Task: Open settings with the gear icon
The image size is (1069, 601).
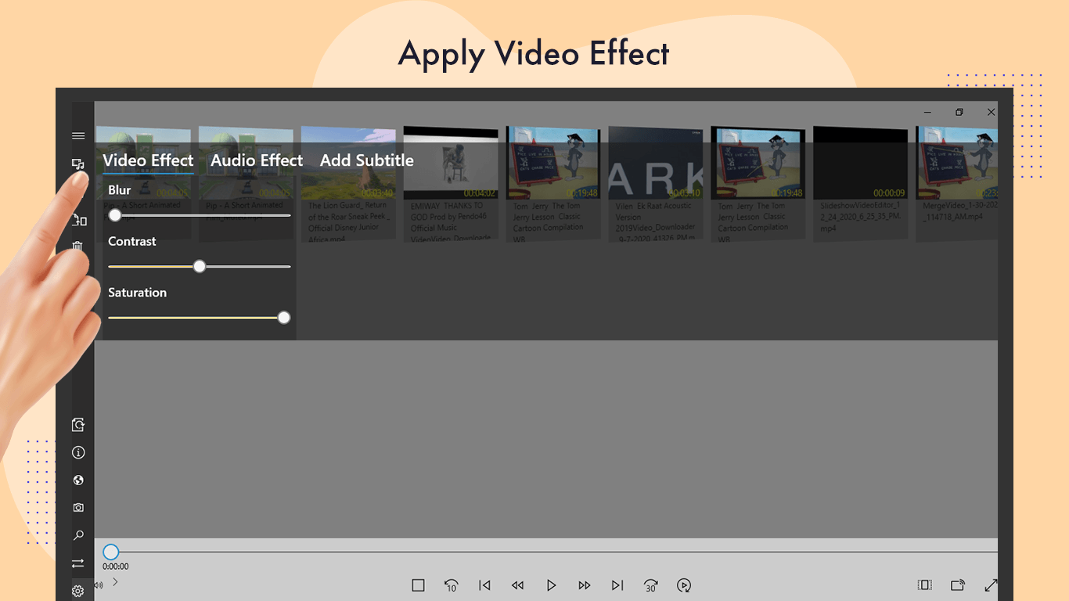Action: [78, 591]
